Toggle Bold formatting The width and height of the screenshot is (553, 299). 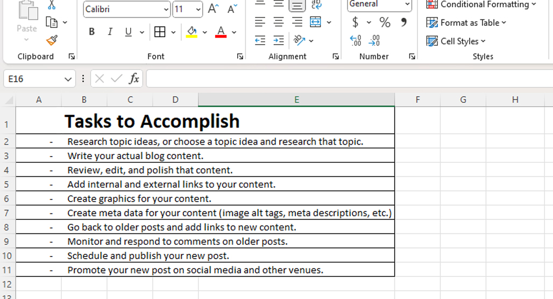[91, 32]
